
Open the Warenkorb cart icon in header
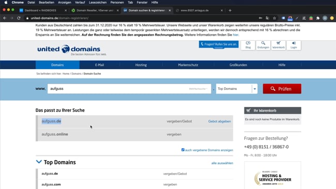[x=278, y=45]
